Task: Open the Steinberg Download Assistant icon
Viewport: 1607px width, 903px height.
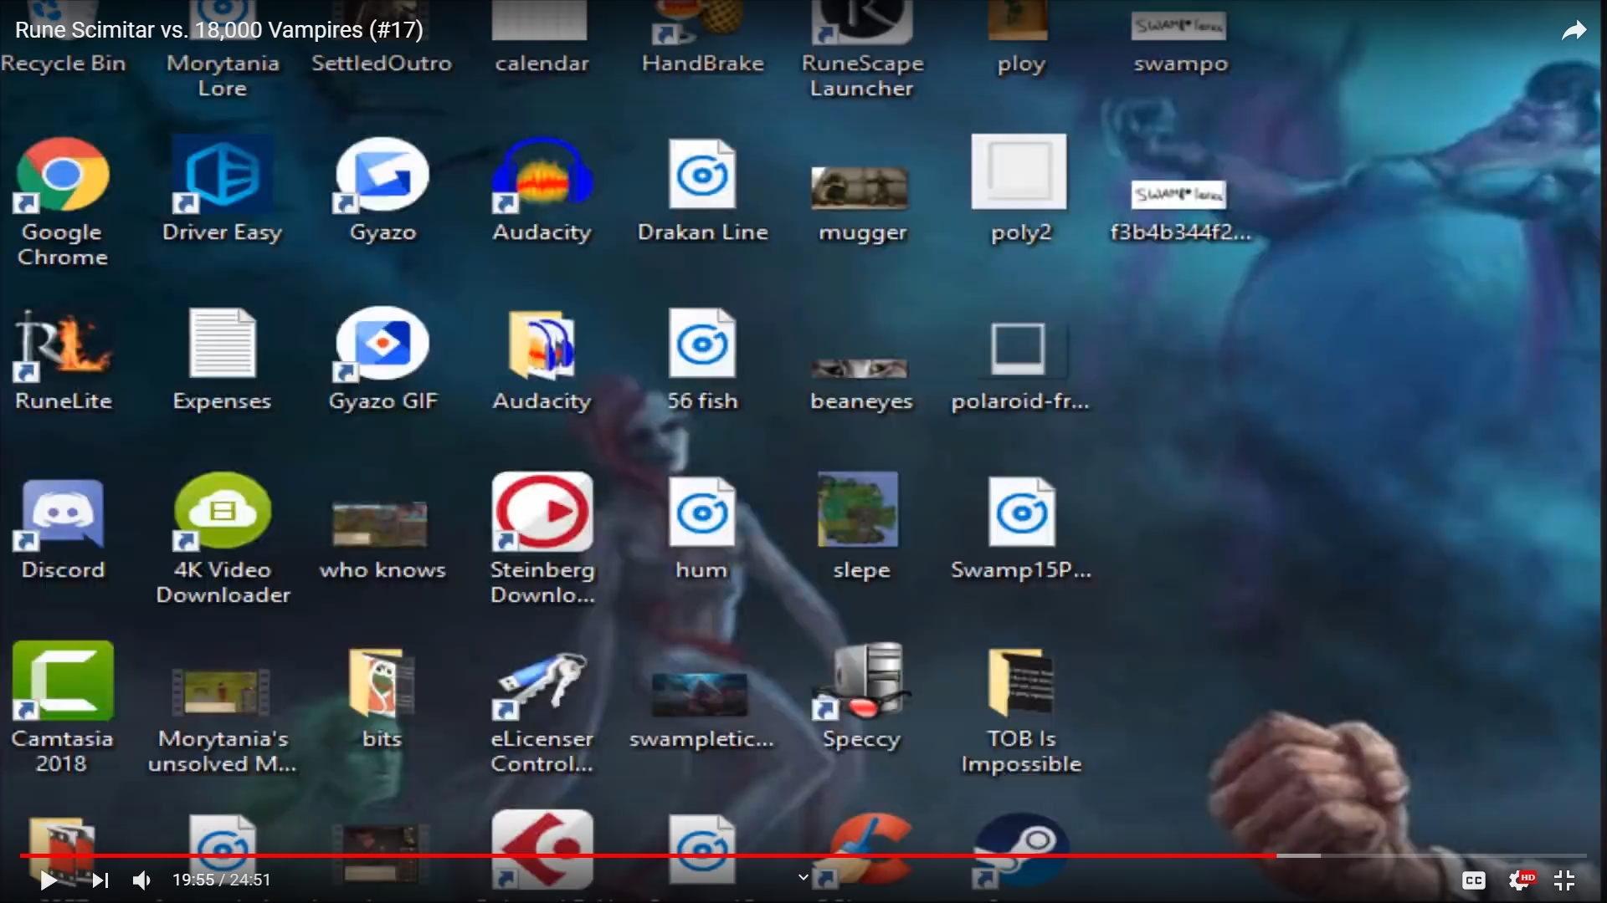Action: pos(542,512)
